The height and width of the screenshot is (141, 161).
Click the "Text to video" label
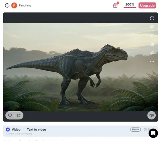37,130
